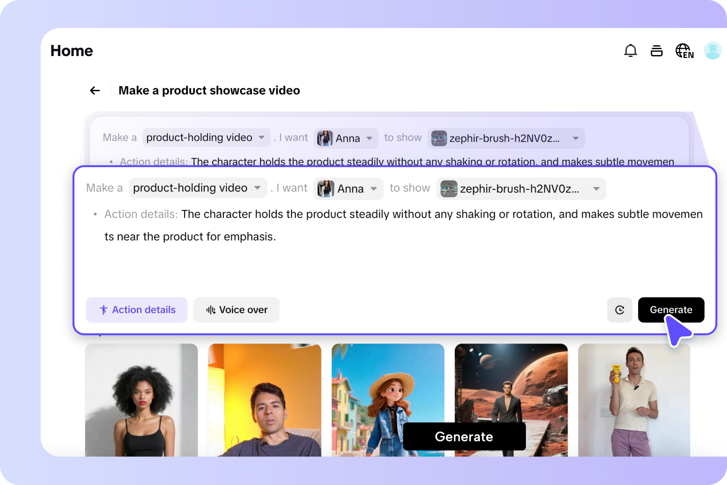Open the notifications bell
Screen dimensions: 727x485
pyautogui.click(x=630, y=51)
